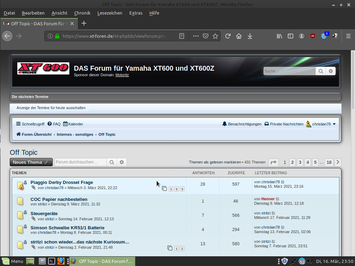Click the uBlock Origin extension icon

pos(313,36)
